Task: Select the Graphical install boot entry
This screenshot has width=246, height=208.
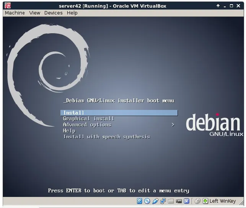Action: [x=88, y=119]
